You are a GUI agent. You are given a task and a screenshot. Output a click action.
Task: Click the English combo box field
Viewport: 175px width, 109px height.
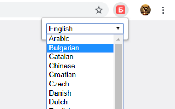pos(85,29)
